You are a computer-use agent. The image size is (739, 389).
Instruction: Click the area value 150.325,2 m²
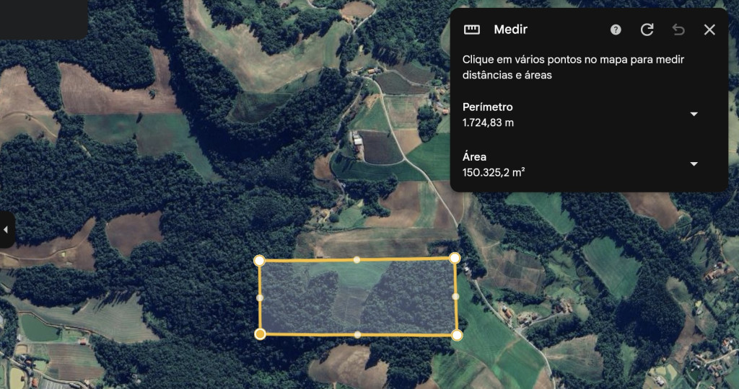(x=494, y=173)
